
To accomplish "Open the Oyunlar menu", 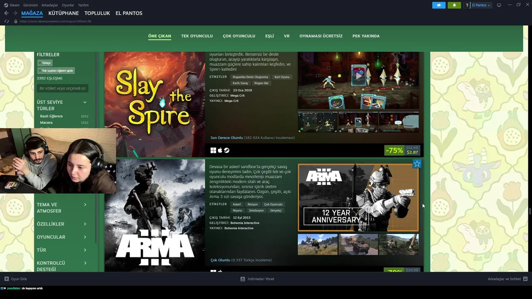I will coord(68,5).
